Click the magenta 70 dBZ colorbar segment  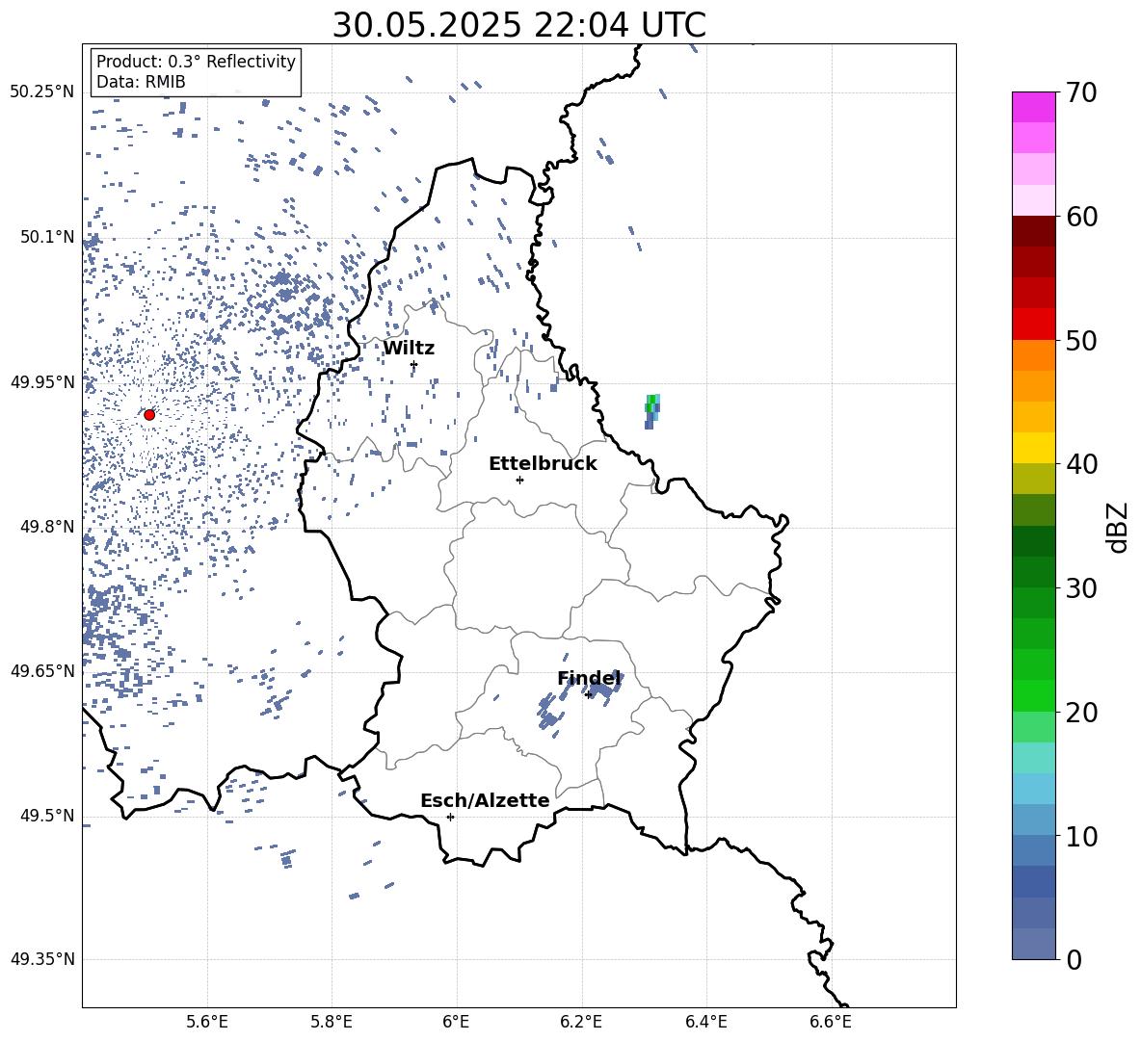1033,107
